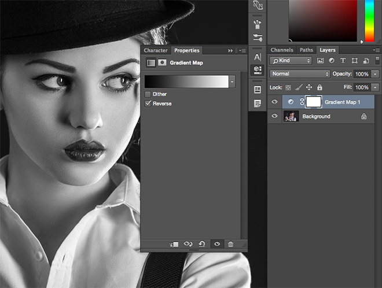Hide the Background layer

(275, 116)
